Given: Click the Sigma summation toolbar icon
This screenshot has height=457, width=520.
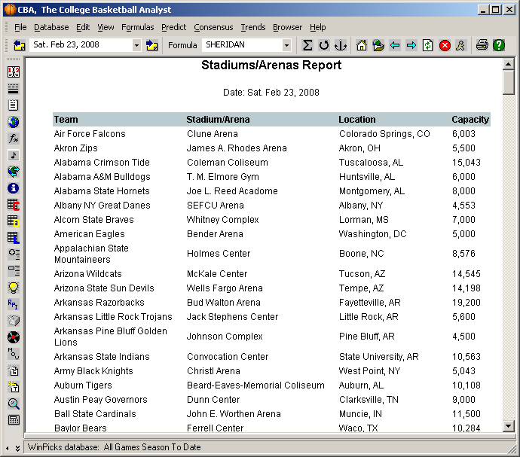Looking at the screenshot, I should (307, 45).
